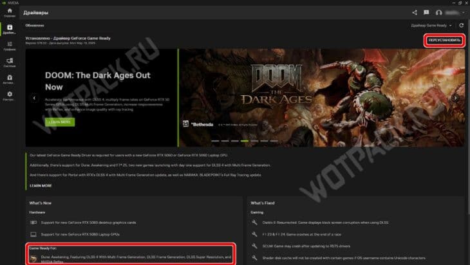Expand the account name dropdown arrow
This screenshot has height=265, width=470.
464,13
